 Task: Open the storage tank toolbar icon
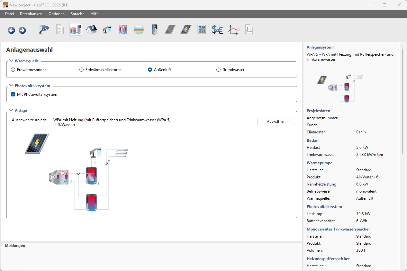click(x=155, y=30)
